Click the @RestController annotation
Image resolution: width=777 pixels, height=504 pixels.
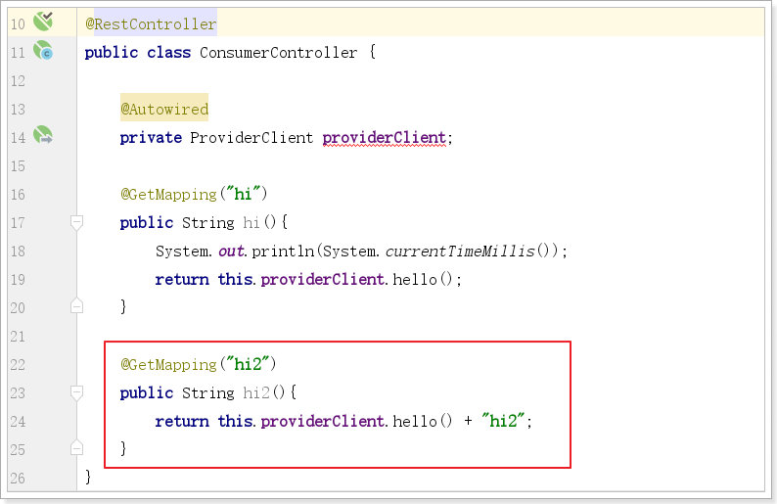(x=151, y=23)
